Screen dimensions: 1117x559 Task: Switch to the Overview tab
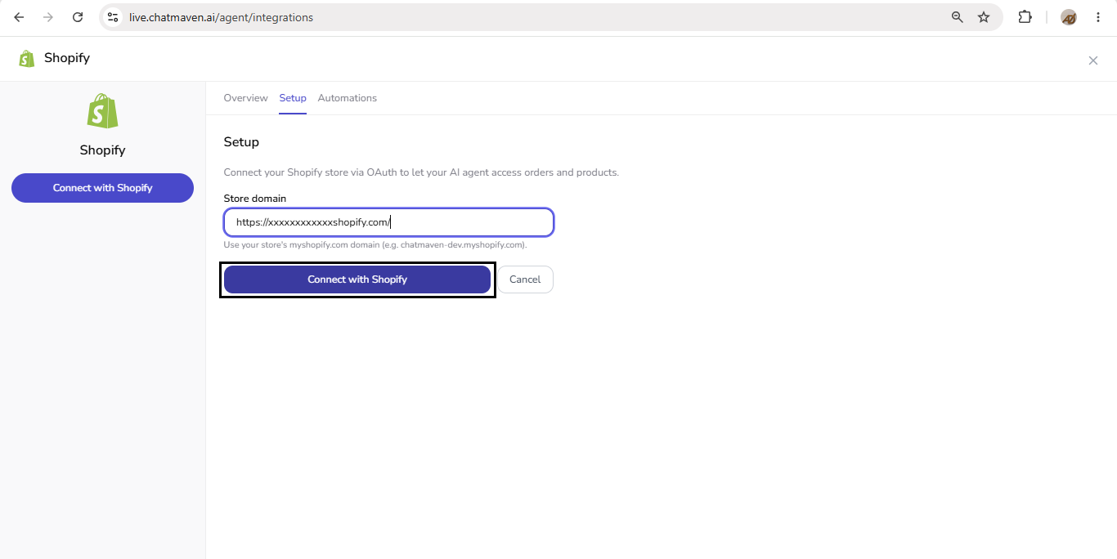click(x=245, y=98)
